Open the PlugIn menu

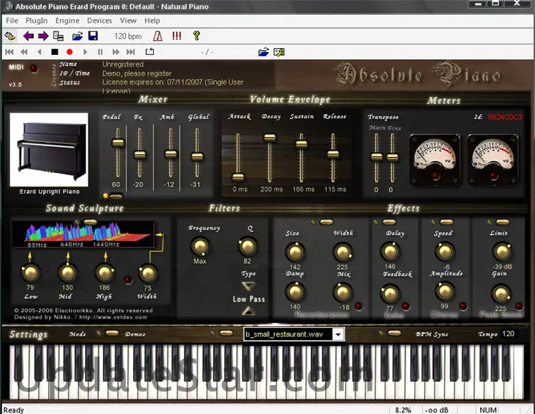36,21
